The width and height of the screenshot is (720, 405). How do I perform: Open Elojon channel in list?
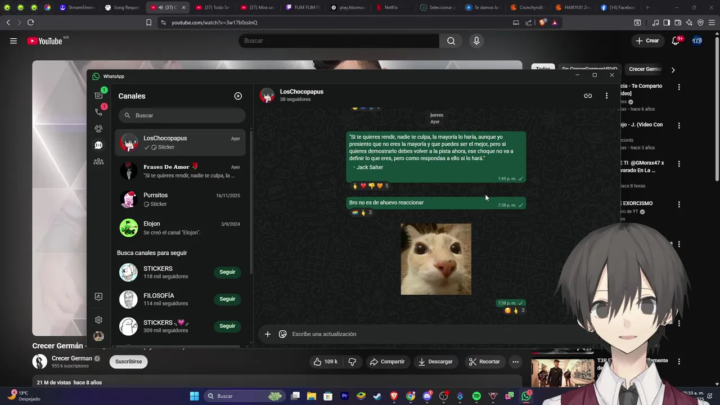(x=181, y=228)
